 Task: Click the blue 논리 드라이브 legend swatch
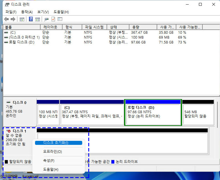coord(113,162)
